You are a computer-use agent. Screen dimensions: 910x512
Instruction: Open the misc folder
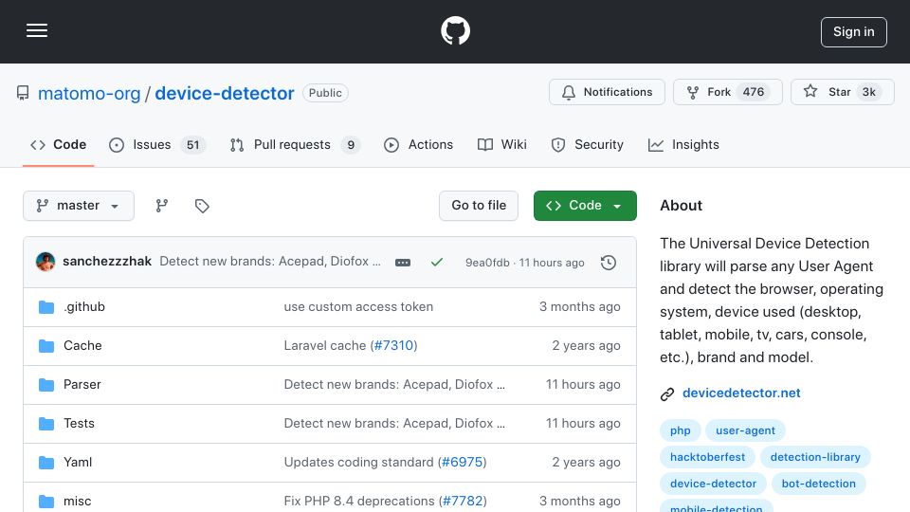click(77, 501)
